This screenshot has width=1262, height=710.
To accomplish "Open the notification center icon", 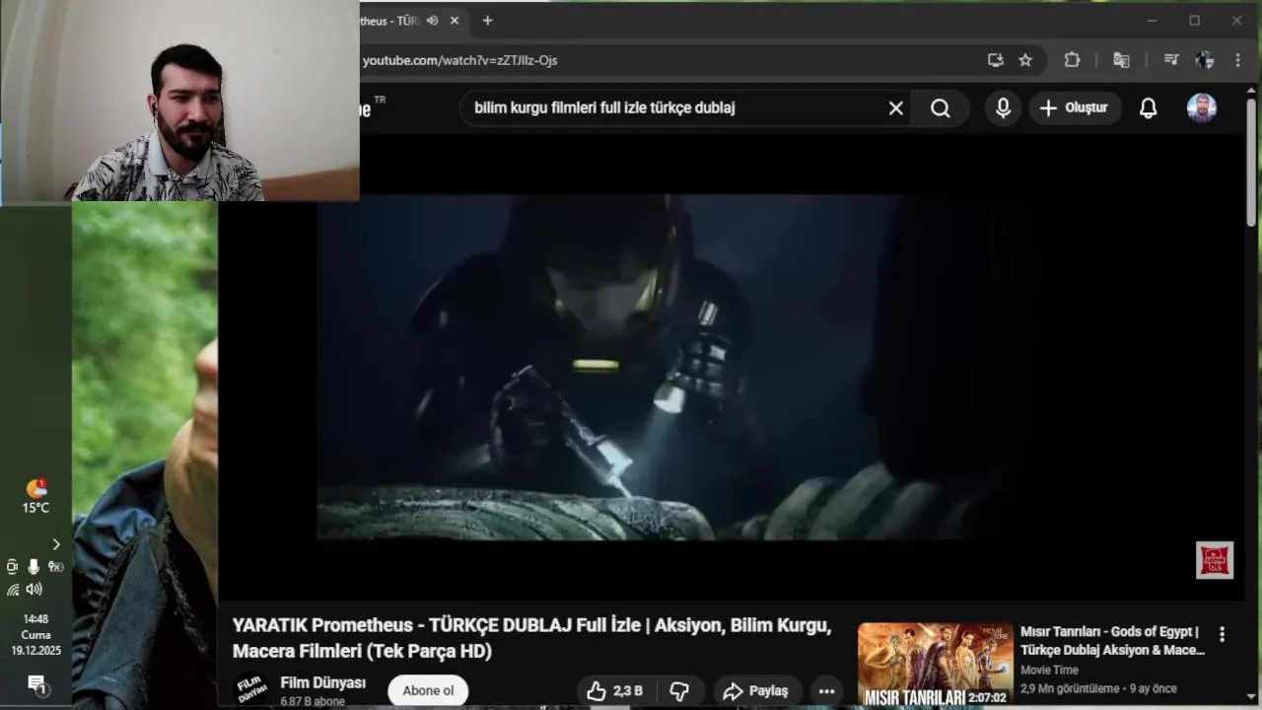I will click(x=36, y=683).
